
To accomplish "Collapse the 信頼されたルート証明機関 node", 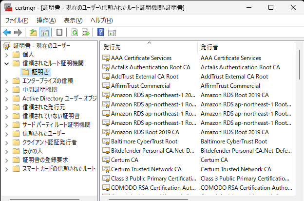I will (7, 64).
